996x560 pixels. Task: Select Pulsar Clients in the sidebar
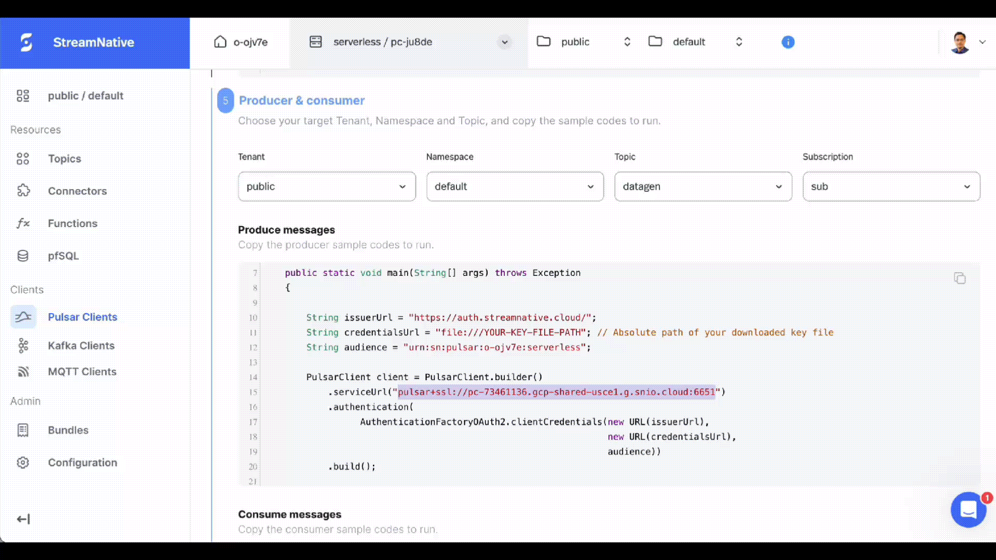82,317
